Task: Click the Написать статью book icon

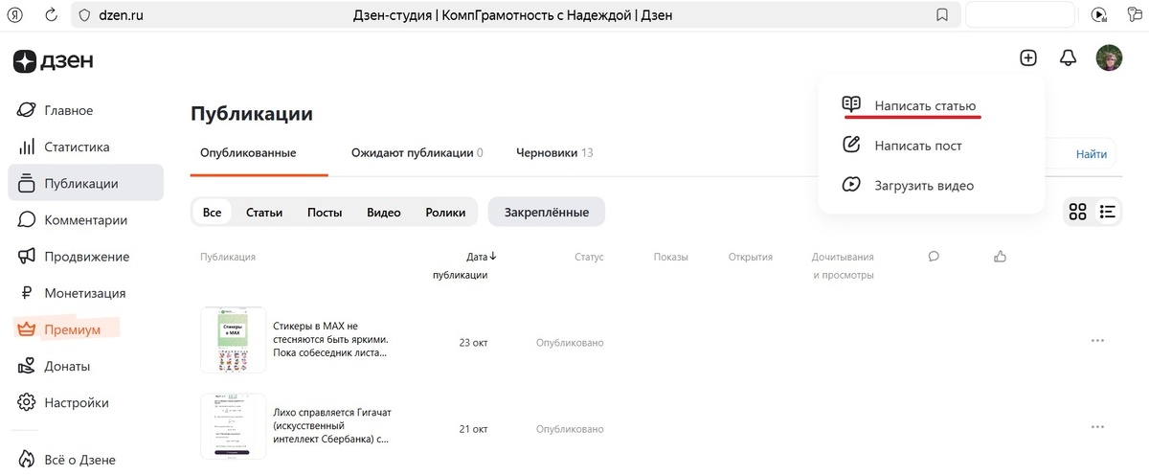Action: 851,104
